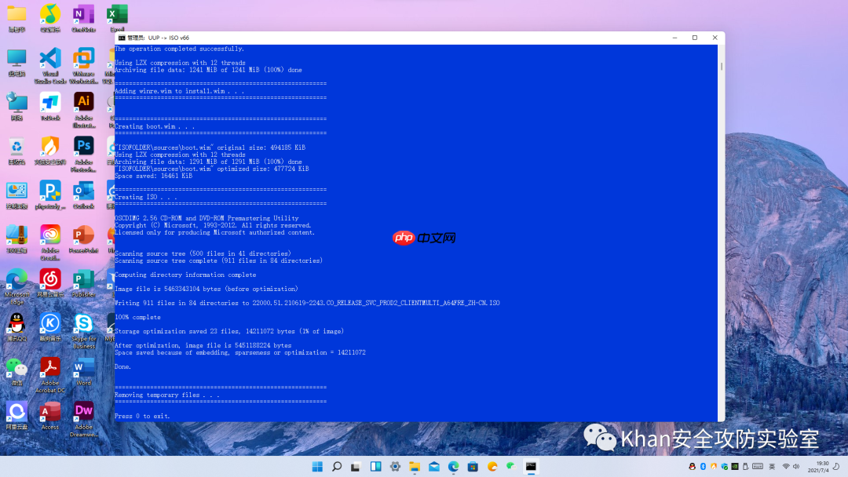Toggle night mode via the moon tray icon
Viewport: 848px width, 477px height.
[x=836, y=466]
